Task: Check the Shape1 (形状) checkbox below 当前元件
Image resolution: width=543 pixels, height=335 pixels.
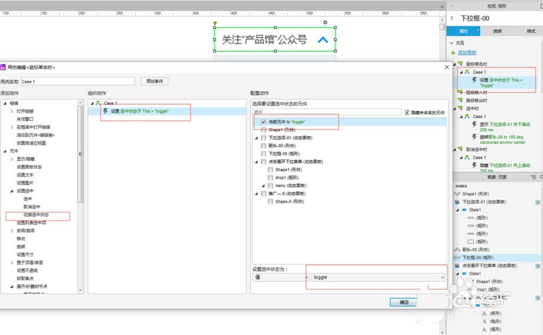Action: pos(263,130)
